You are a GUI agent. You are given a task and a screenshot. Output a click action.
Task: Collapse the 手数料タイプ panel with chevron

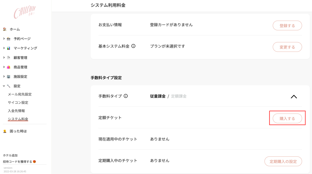(x=294, y=97)
